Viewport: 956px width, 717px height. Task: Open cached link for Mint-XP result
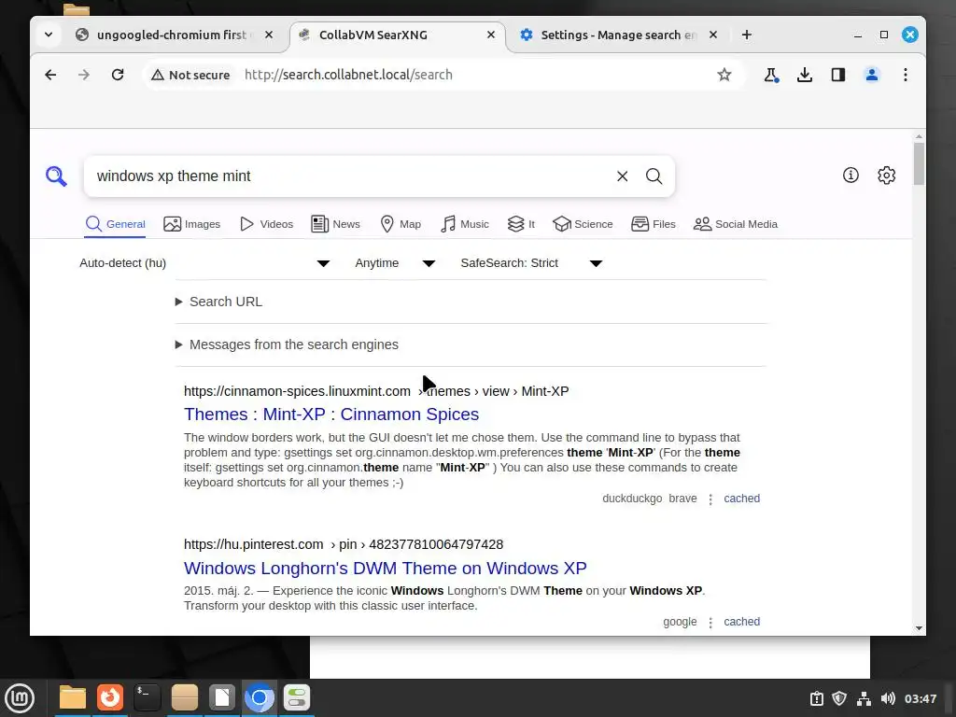pyautogui.click(x=741, y=499)
